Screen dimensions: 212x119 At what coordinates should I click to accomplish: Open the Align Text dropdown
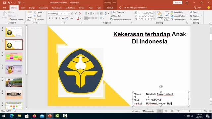coord(116,16)
